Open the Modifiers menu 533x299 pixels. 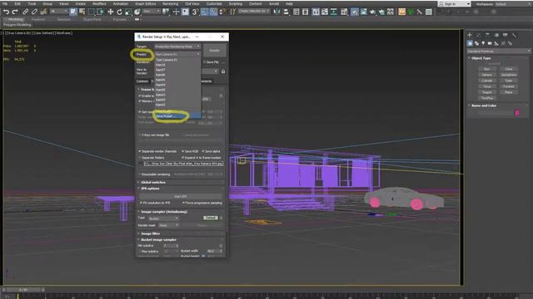99,3
